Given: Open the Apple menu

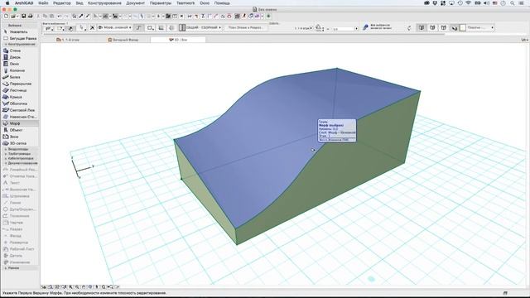Looking at the screenshot, I should click(7, 3).
